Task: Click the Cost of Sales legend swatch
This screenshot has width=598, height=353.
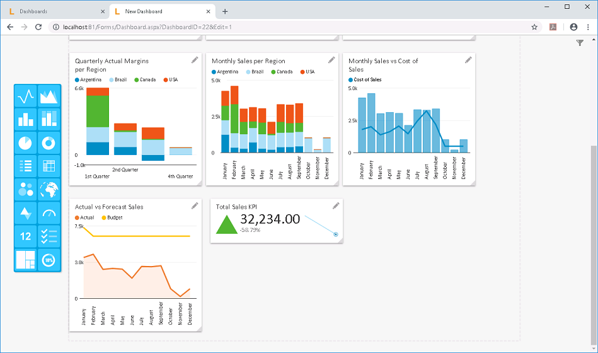Action: pyautogui.click(x=351, y=80)
